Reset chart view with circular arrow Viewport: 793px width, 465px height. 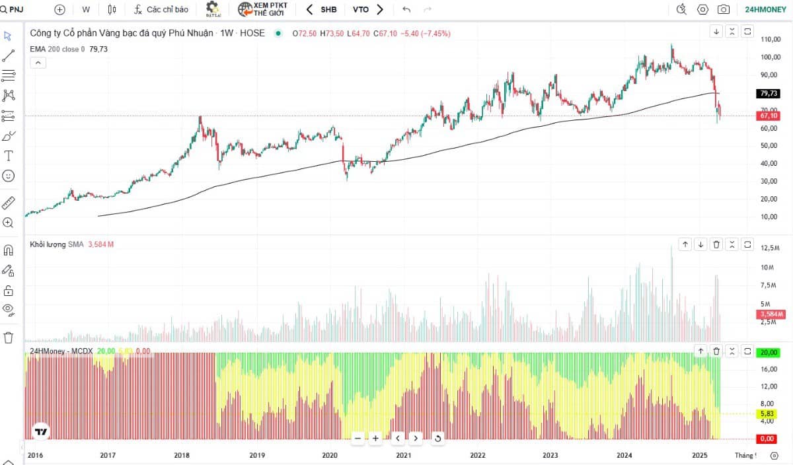(x=437, y=438)
